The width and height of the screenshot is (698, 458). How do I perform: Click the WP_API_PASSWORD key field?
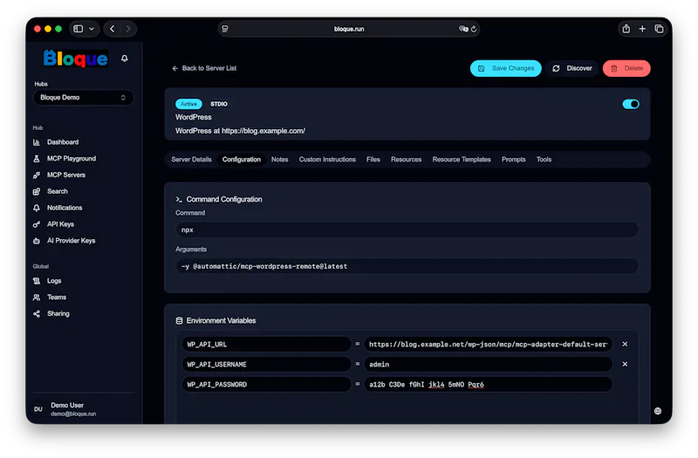tap(266, 384)
